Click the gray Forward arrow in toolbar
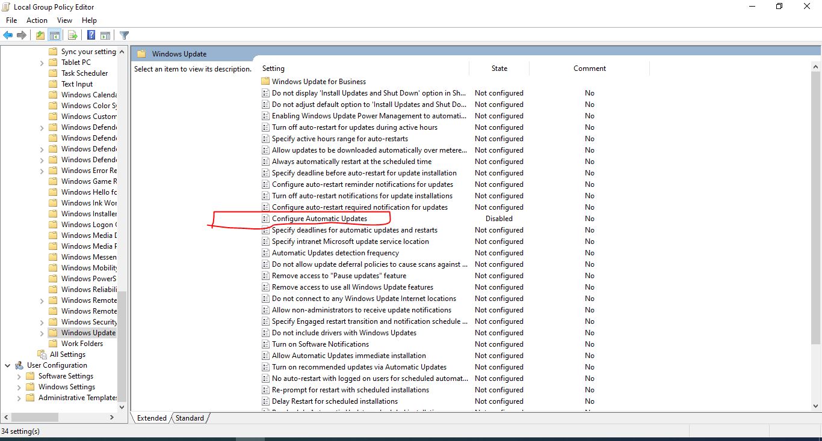822x441 pixels. 22,35
